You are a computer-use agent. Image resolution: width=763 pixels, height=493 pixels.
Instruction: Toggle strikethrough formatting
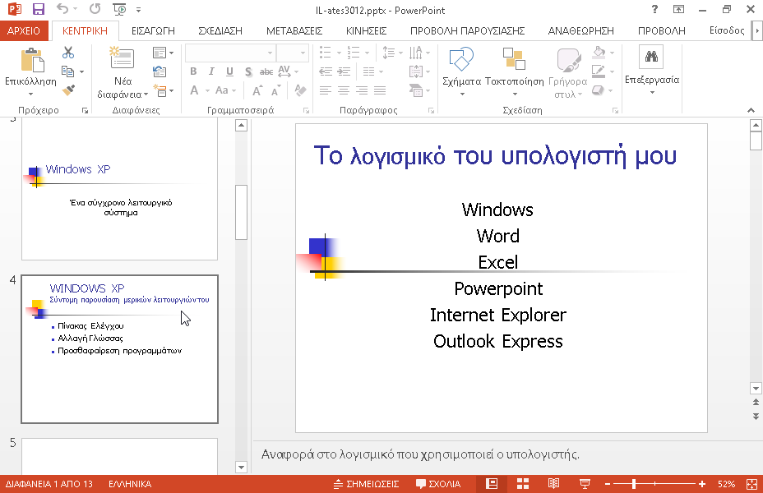[266, 71]
